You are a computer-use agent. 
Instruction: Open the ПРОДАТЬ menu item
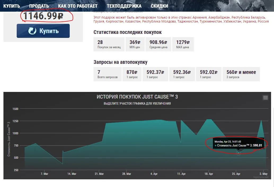coord(39,6)
